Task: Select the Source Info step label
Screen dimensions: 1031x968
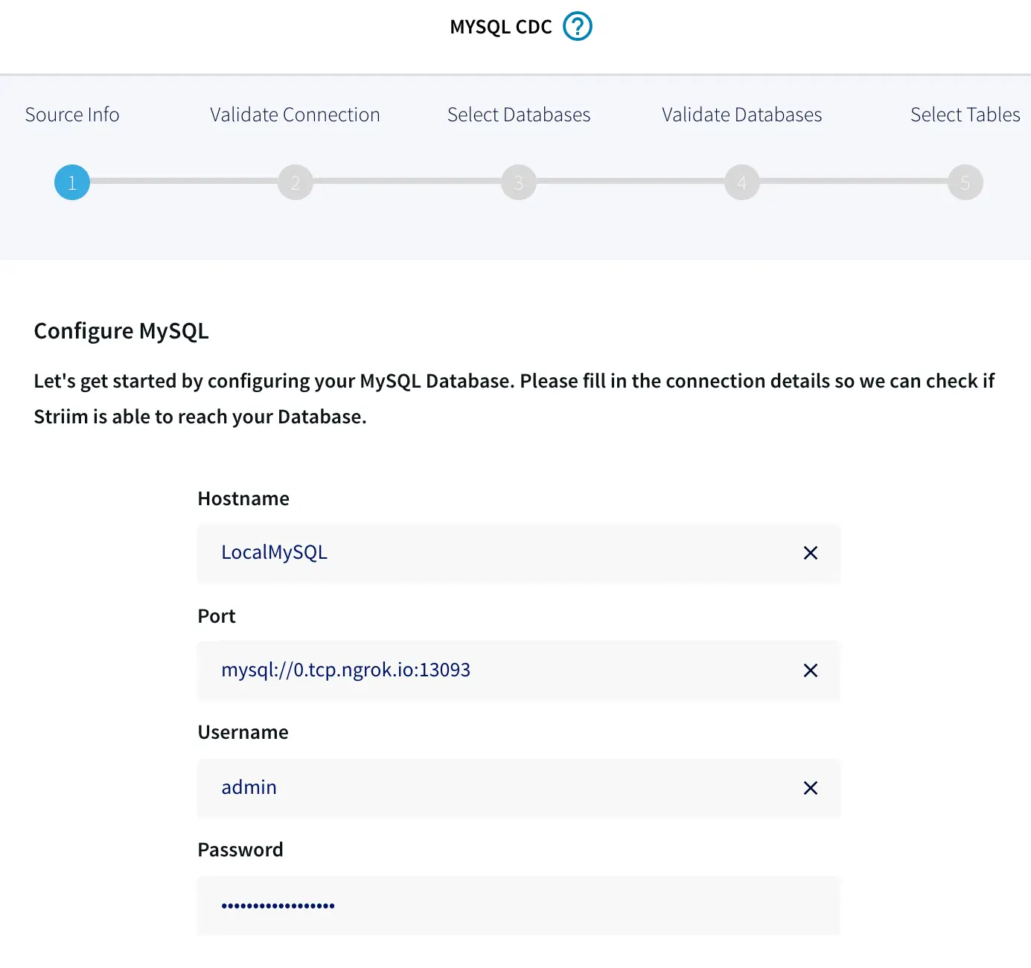Action: [72, 115]
